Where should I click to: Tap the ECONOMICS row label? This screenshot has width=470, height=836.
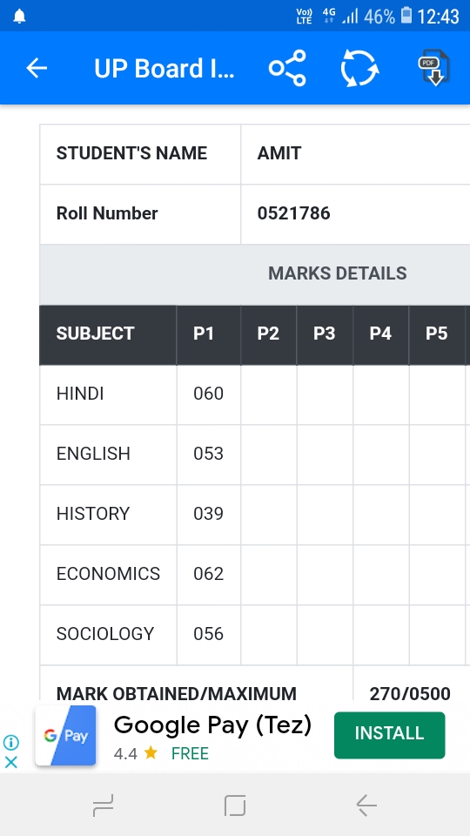coord(108,574)
